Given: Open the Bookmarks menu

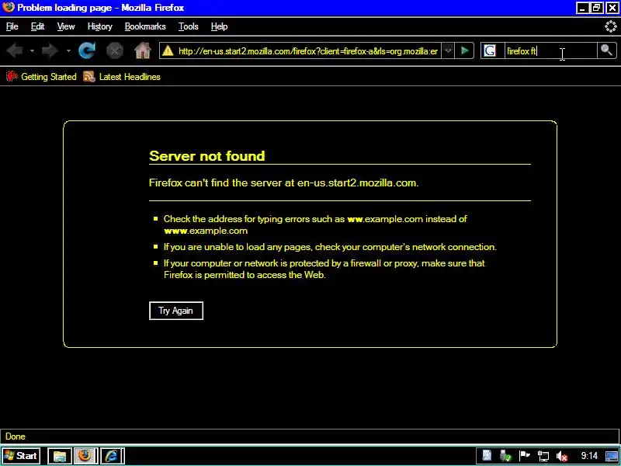Looking at the screenshot, I should pos(145,26).
